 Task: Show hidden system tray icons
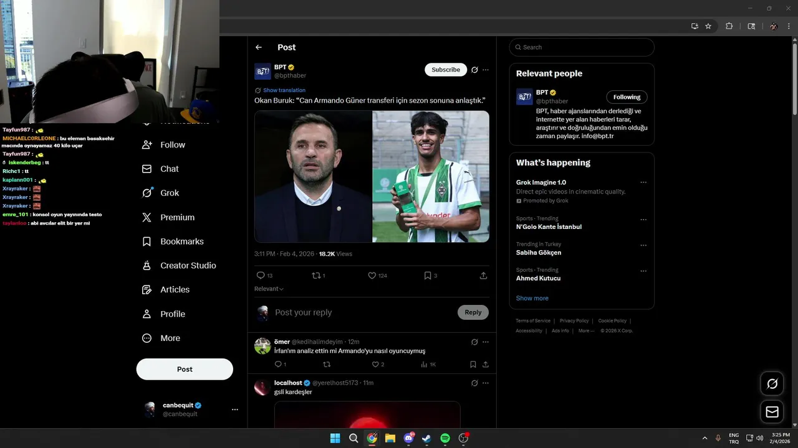pos(705,438)
